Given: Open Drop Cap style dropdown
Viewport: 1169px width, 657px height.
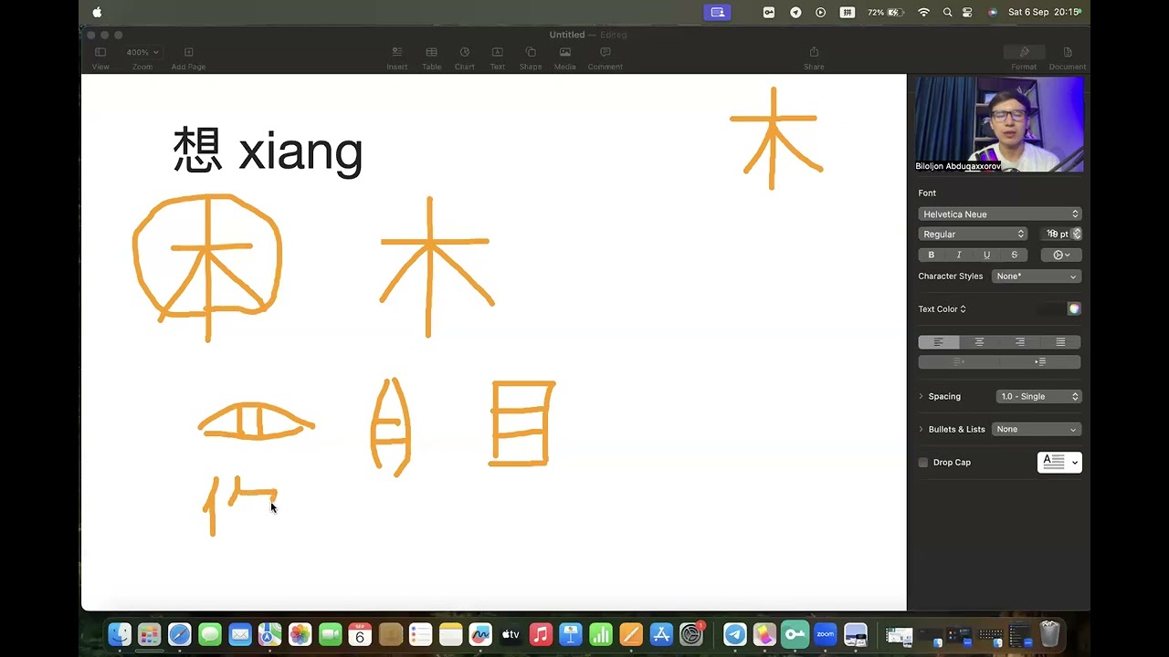Looking at the screenshot, I should point(1059,462).
